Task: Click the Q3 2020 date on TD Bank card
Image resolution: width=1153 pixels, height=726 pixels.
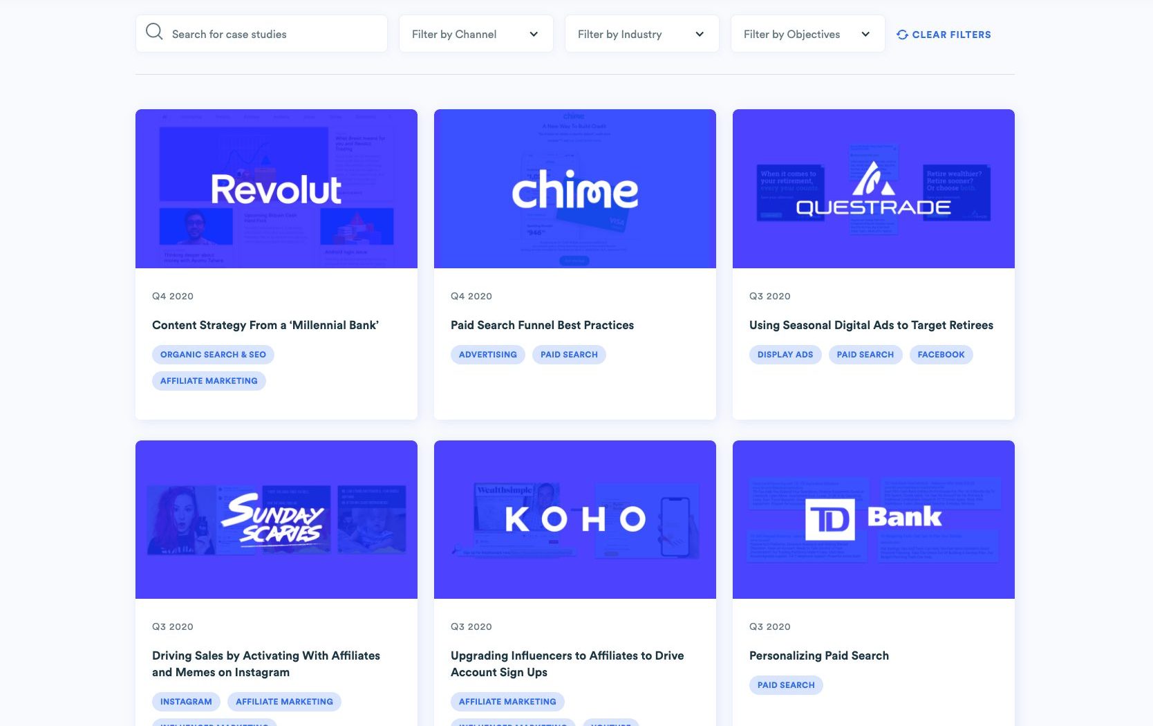Action: [770, 626]
